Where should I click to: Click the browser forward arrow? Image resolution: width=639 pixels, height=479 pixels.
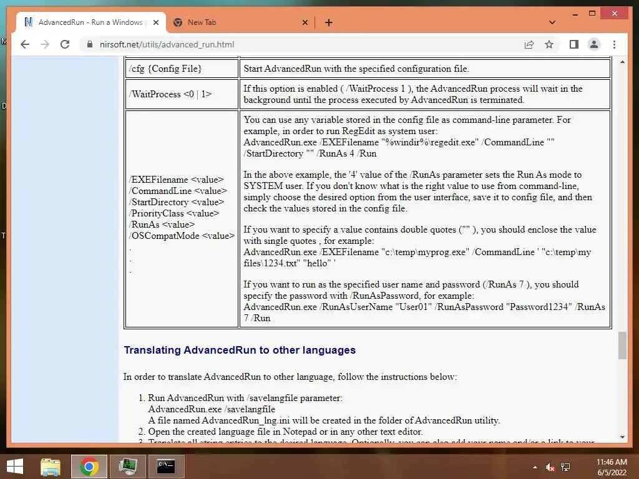[x=45, y=44]
